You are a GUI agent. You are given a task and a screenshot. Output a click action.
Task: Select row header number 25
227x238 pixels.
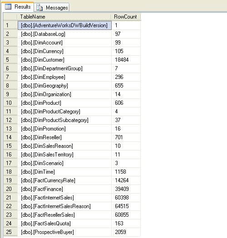tap(10, 232)
